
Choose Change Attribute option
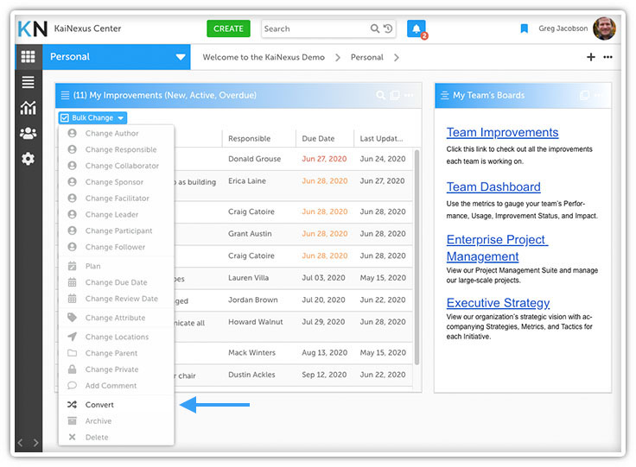(x=117, y=318)
